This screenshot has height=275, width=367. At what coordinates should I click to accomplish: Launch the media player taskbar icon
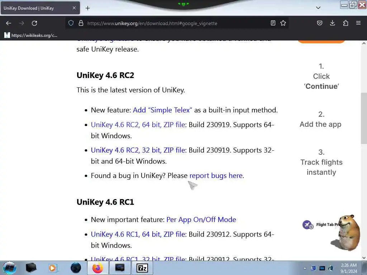(52, 268)
